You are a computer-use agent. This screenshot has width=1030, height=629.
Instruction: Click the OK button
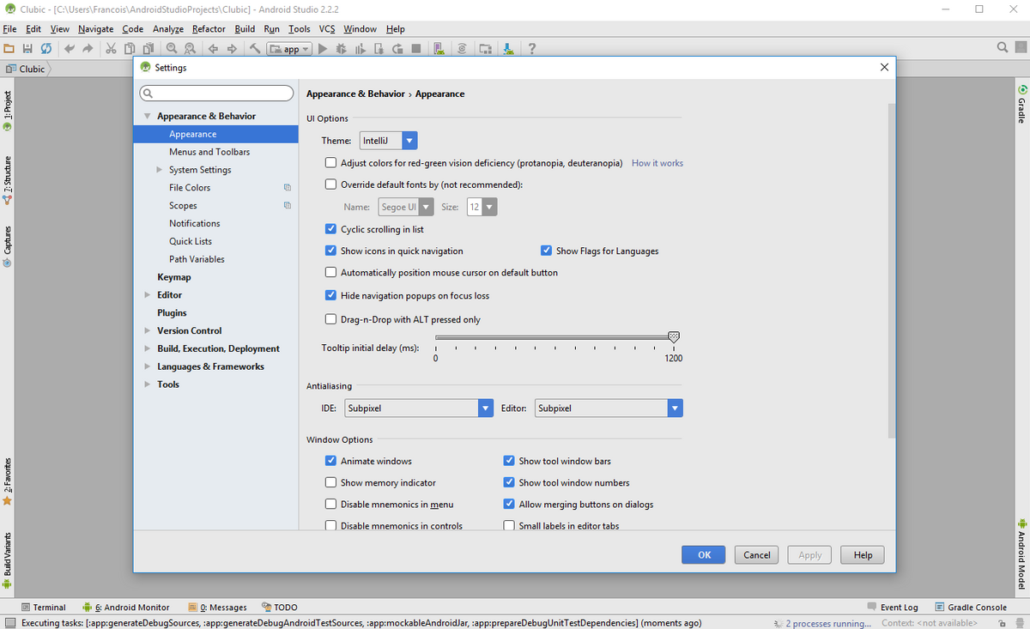coord(704,554)
